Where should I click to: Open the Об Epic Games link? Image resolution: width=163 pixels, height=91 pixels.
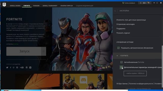point(122,84)
